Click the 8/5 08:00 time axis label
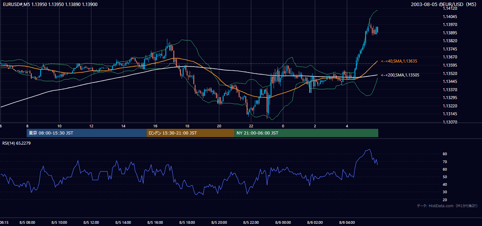Viewport: 482px width, 226px height. tap(28, 222)
